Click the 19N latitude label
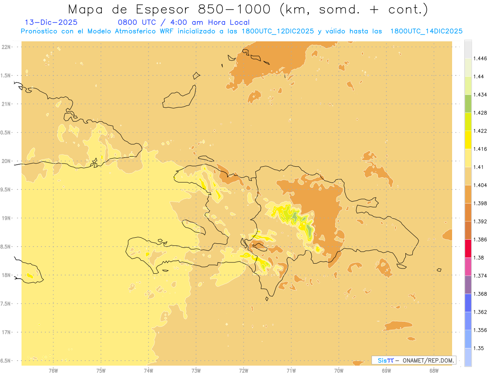This screenshot has width=487, height=376. [6, 218]
